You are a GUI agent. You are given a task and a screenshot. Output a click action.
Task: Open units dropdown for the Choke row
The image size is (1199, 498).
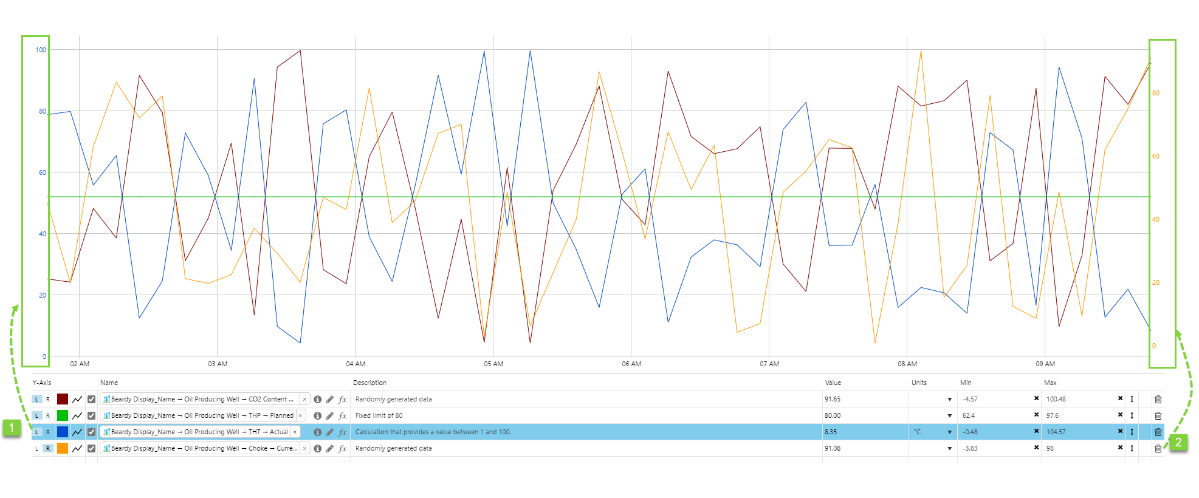coord(949,448)
